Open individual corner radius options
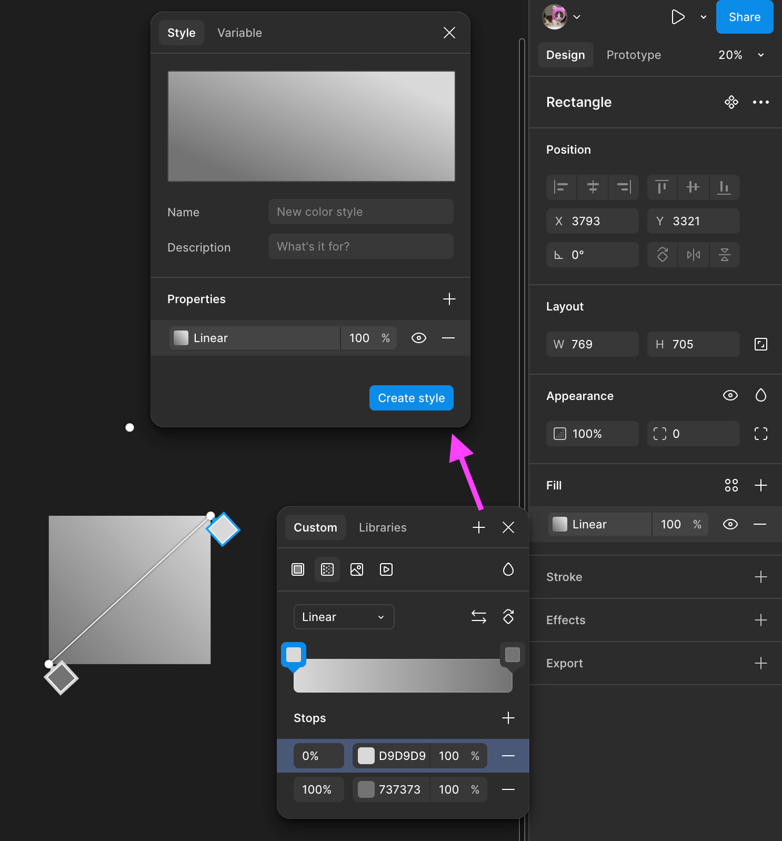 pyautogui.click(x=761, y=434)
